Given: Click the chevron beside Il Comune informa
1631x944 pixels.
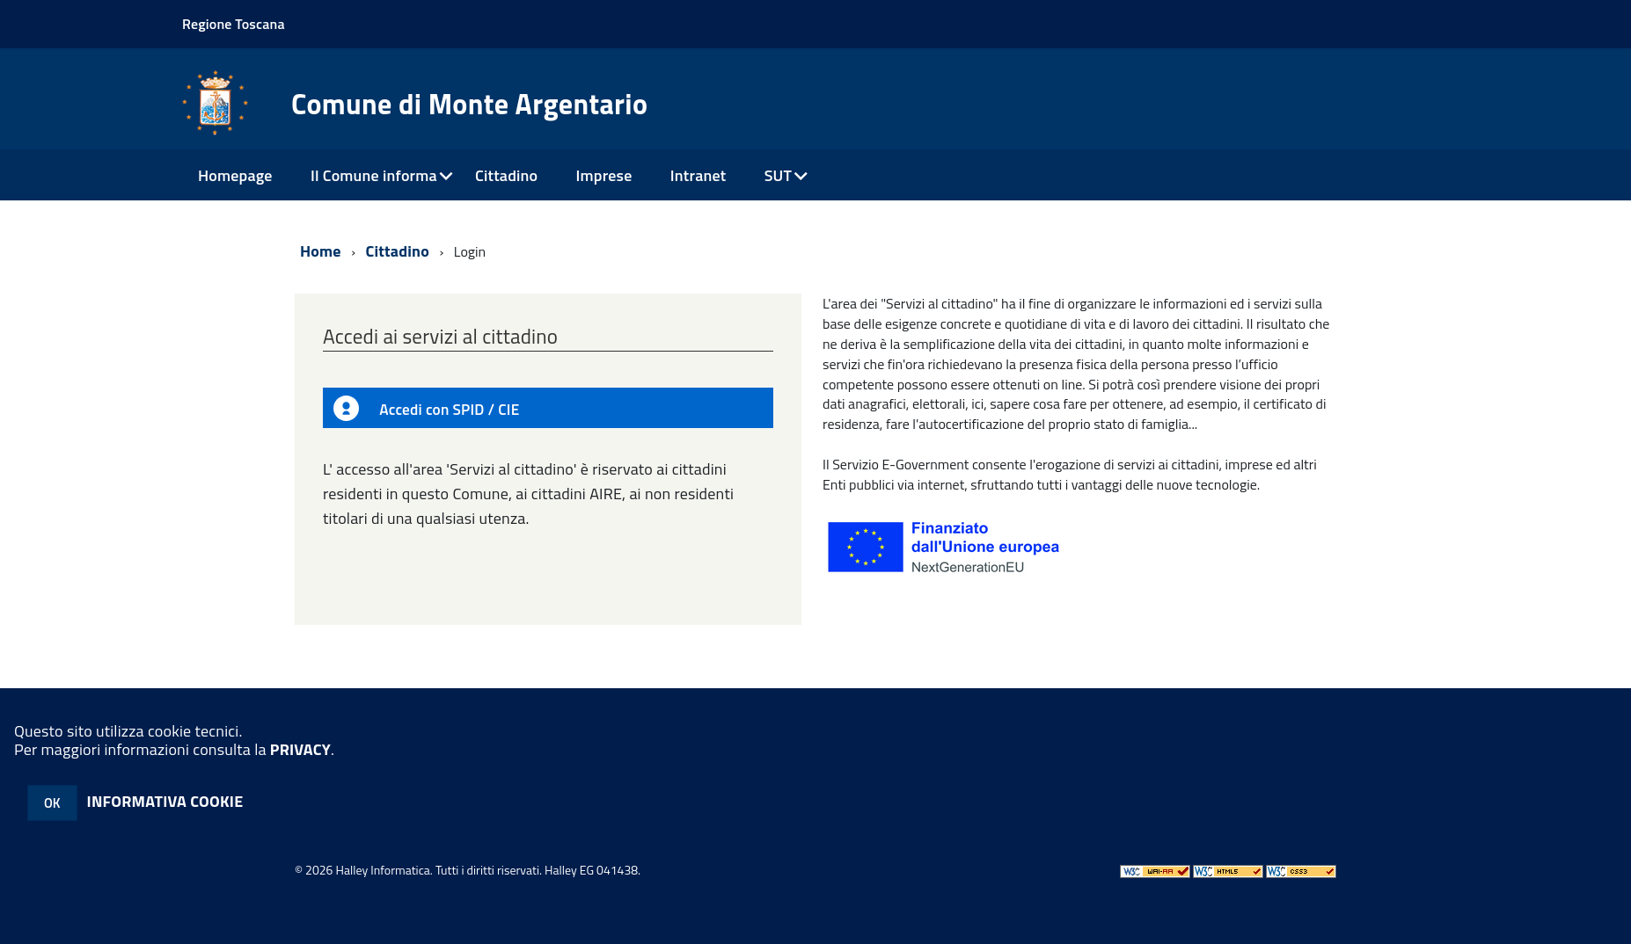Looking at the screenshot, I should 447,177.
